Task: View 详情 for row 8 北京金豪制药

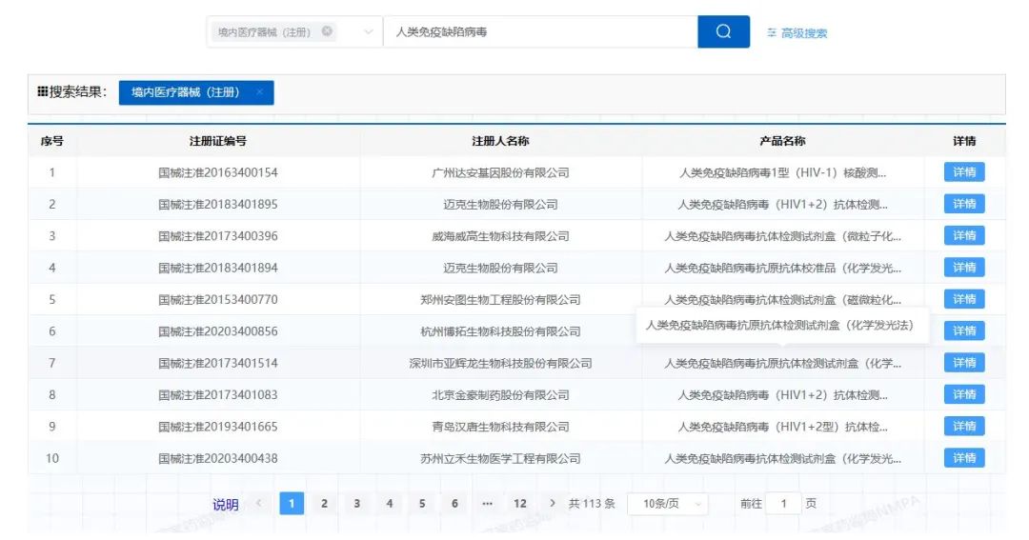Action: tap(964, 394)
